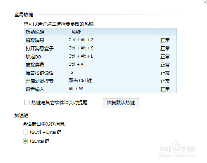This screenshot has height=163, width=207.
Task: Click 正常 status in 提取消息 row
Action: click(165, 40)
